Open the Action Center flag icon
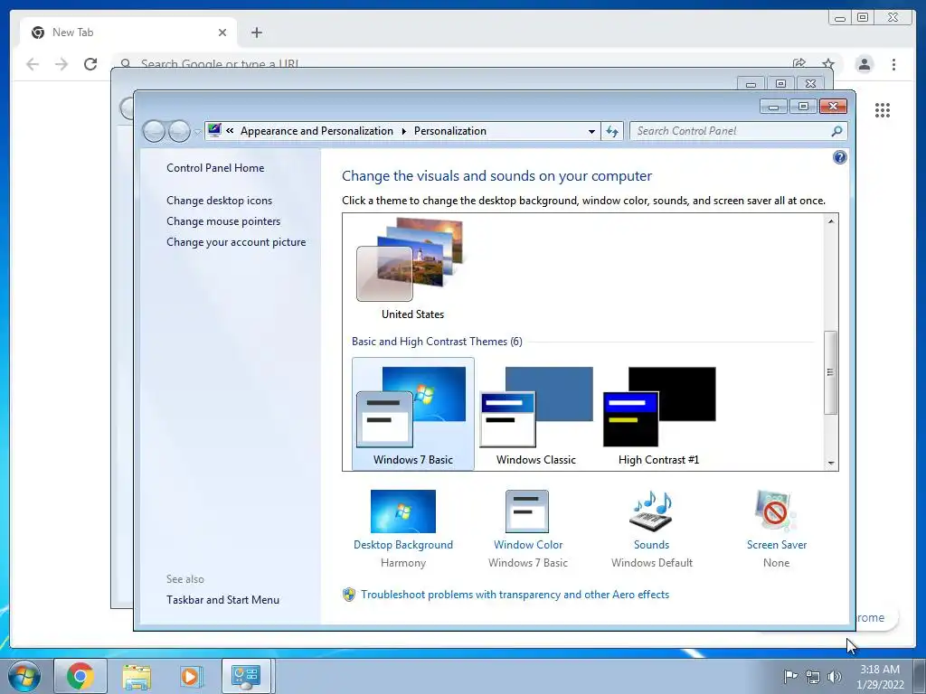 pyautogui.click(x=789, y=676)
